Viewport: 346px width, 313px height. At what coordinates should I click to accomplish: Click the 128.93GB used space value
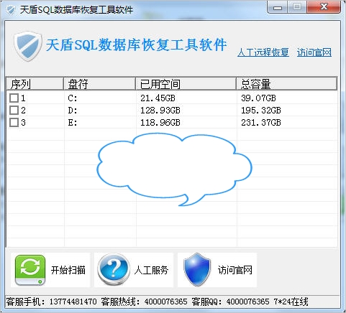(x=160, y=111)
